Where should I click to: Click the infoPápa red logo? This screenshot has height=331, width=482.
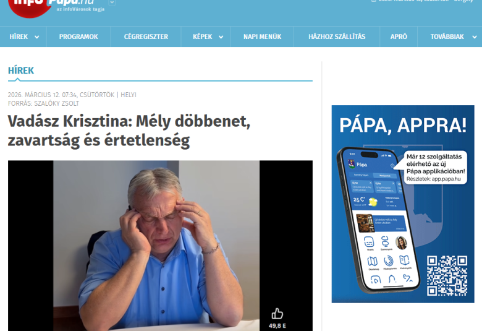pos(51,6)
